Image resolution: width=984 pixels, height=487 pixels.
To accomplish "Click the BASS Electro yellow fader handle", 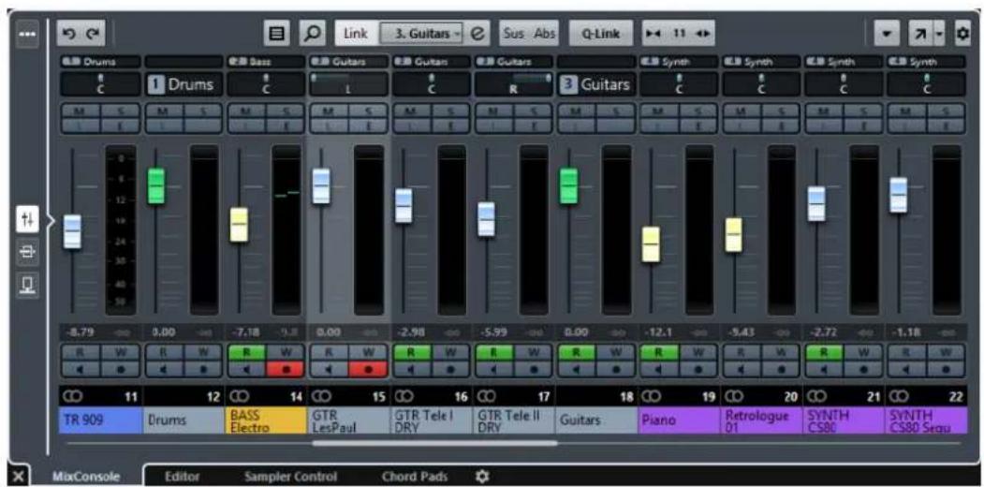I will tap(239, 224).
